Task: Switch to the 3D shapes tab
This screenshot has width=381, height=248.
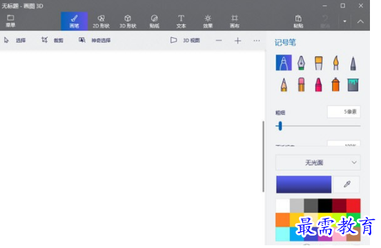Action: (128, 21)
